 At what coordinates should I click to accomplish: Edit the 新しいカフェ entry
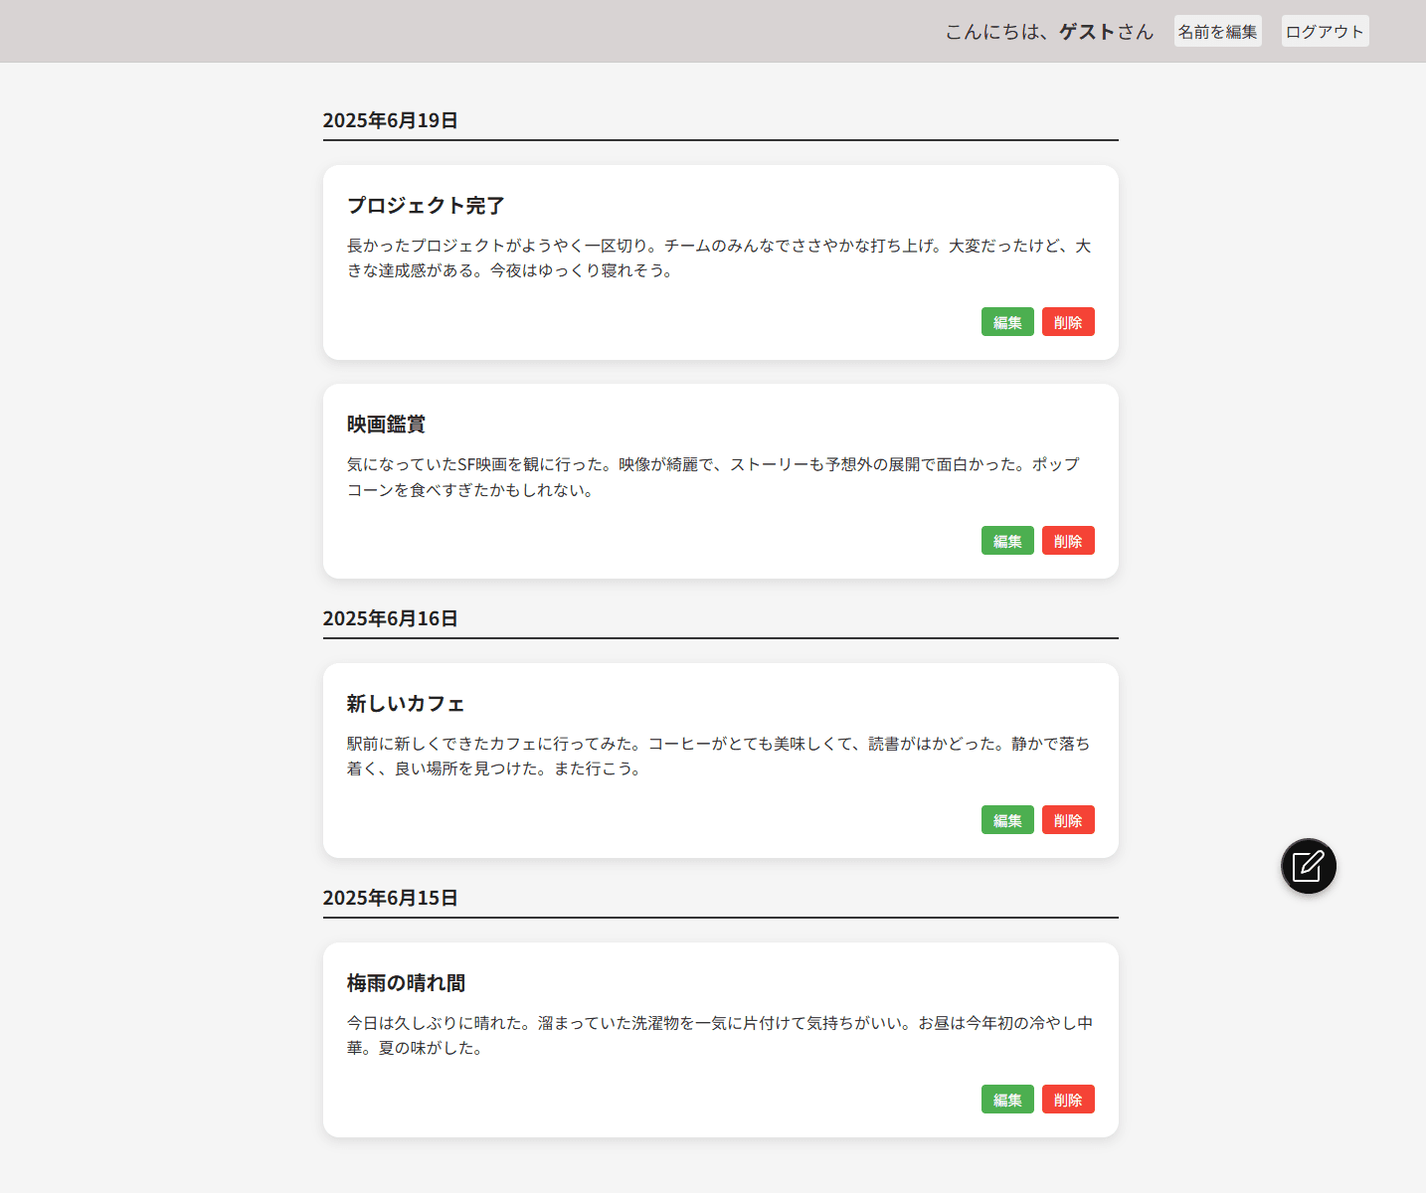coord(1006,820)
